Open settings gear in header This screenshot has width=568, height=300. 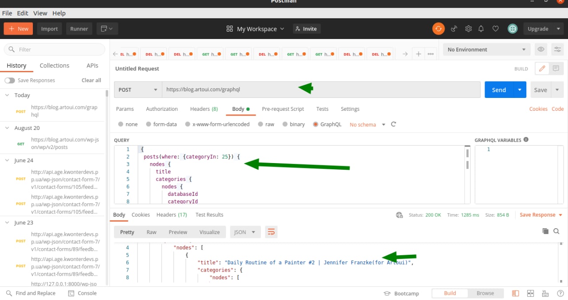(x=468, y=29)
